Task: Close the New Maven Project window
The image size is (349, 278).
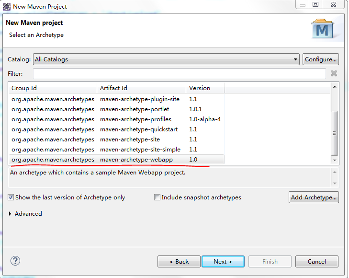Action: click(333, 4)
